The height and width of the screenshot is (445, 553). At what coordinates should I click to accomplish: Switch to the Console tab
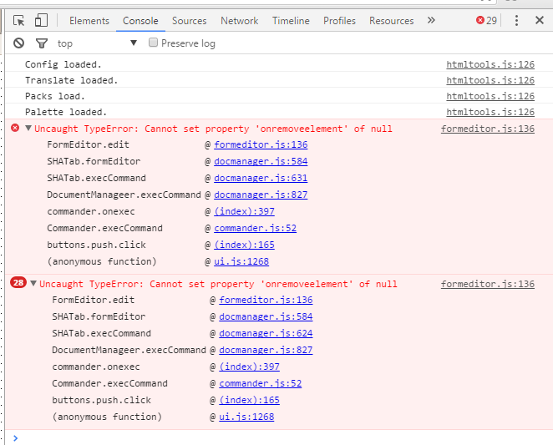click(140, 21)
